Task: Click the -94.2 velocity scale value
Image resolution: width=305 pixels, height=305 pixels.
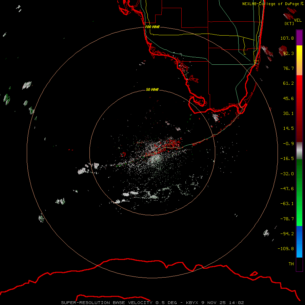Action: click(287, 234)
